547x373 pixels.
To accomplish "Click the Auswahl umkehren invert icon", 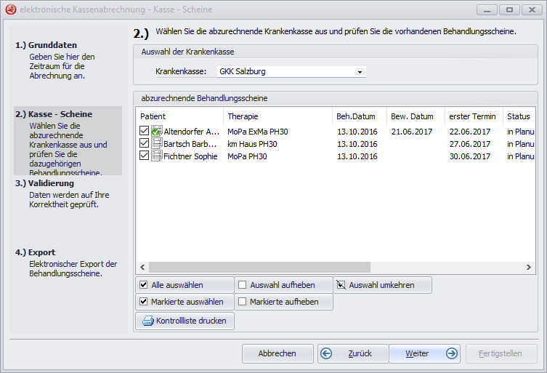I will [x=341, y=285].
